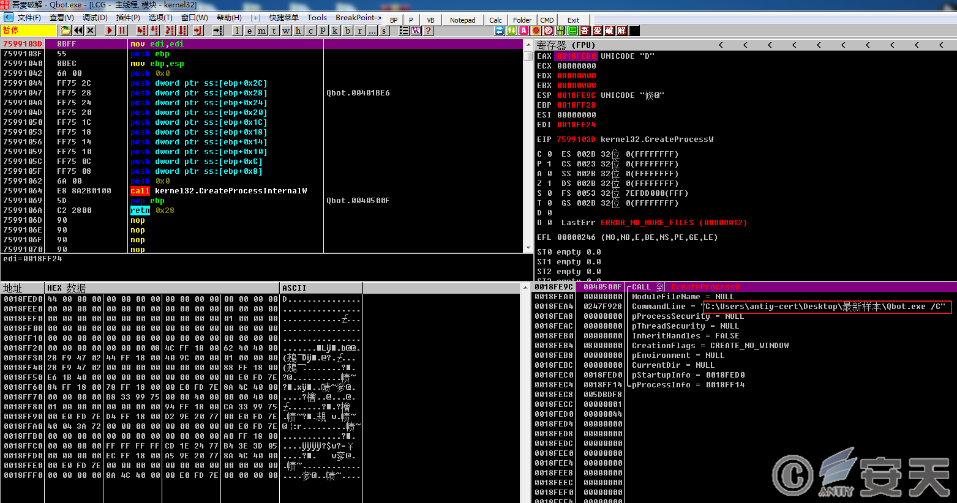Image resolution: width=957 pixels, height=503 pixels.
Task: Click the disassembly scrollbar up arrow
Action: coord(528,45)
